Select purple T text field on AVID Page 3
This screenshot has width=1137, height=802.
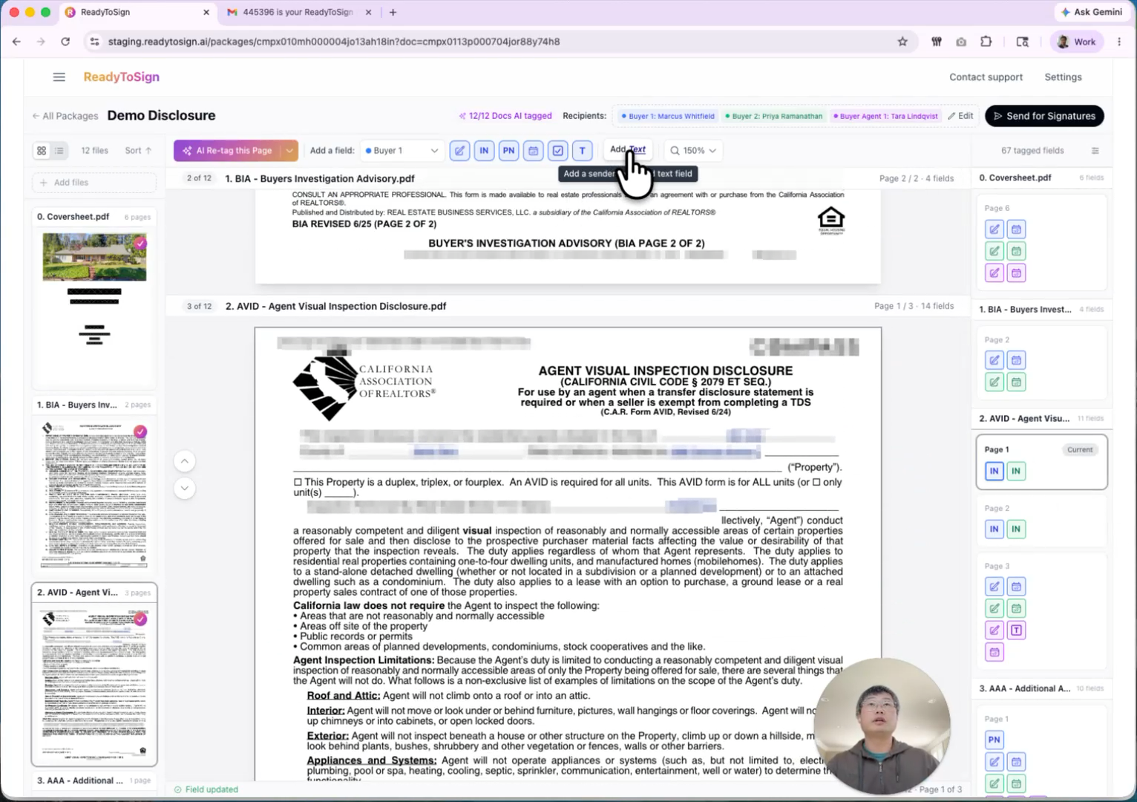[1016, 630]
